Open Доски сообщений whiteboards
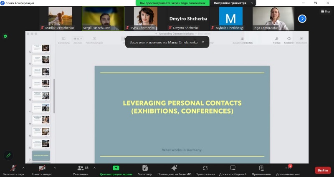 pyautogui.click(x=233, y=170)
